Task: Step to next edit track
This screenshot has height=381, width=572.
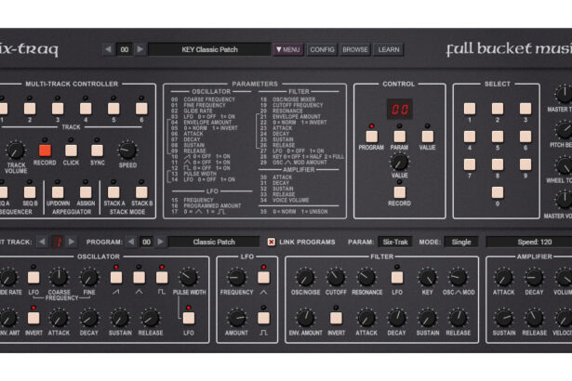Action: (72, 242)
